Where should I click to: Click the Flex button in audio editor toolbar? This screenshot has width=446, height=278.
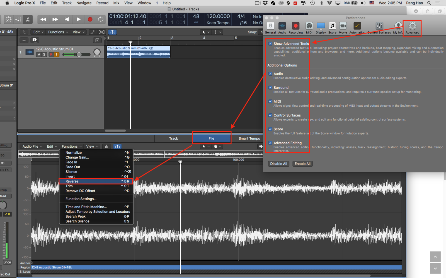(106, 147)
